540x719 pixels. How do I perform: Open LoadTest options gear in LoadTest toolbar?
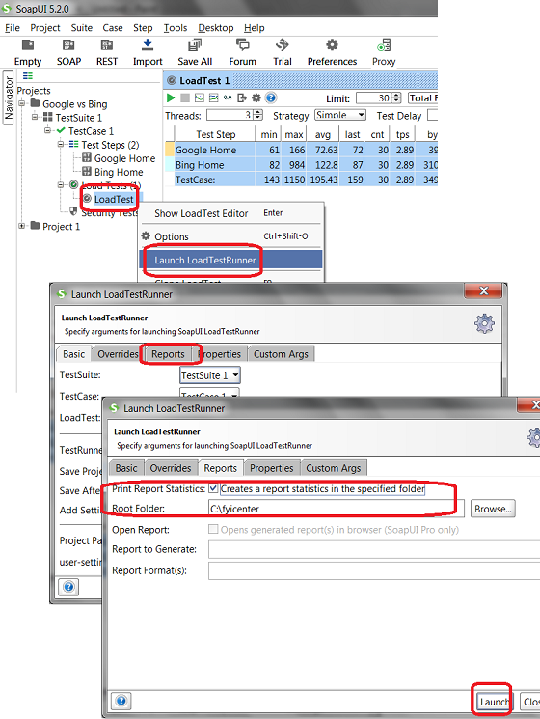click(256, 97)
